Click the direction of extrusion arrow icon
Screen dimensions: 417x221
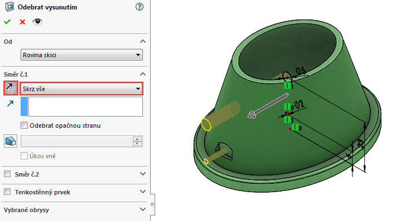[10, 104]
